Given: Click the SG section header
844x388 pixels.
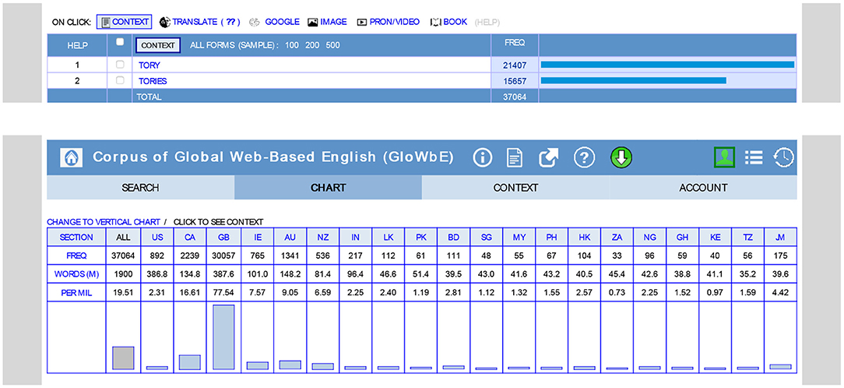Looking at the screenshot, I should tap(487, 237).
